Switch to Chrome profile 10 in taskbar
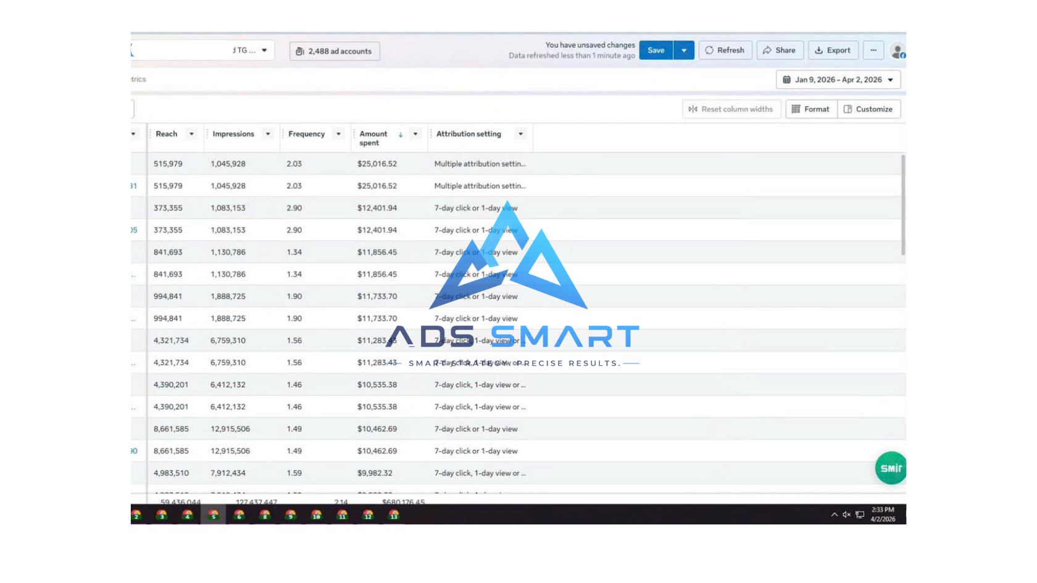The width and height of the screenshot is (1037, 583). click(x=317, y=515)
